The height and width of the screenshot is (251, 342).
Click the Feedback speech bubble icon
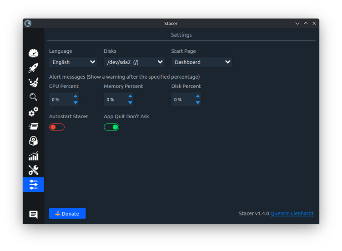click(33, 214)
